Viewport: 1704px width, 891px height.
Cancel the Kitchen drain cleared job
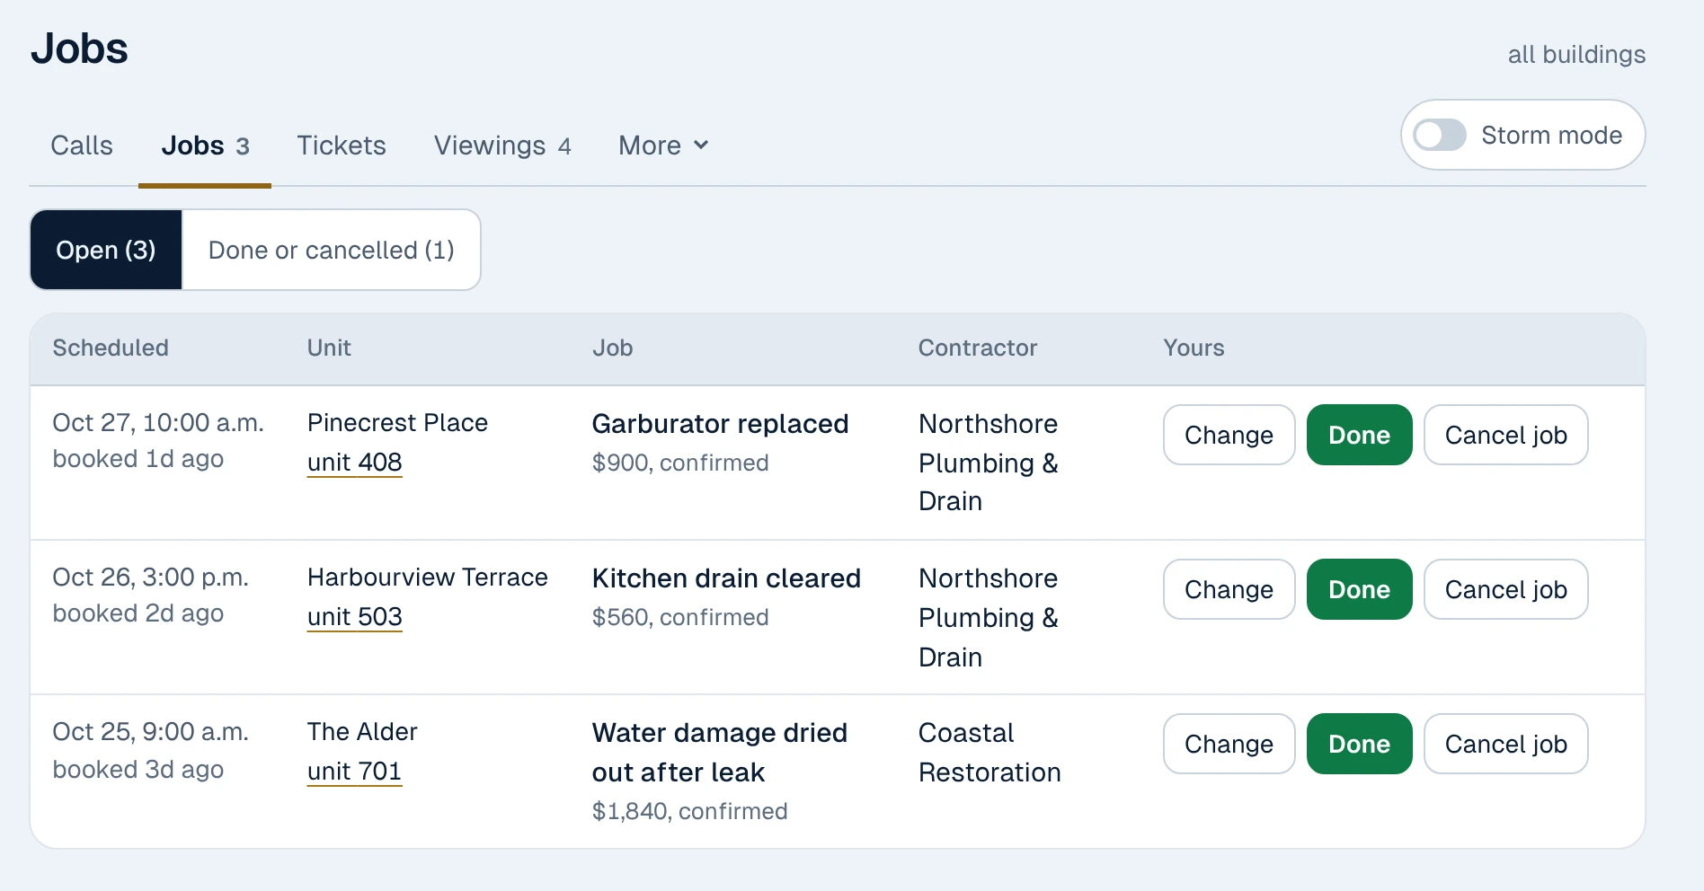[1505, 589]
